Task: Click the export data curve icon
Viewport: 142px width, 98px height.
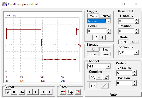Action: 70,92
